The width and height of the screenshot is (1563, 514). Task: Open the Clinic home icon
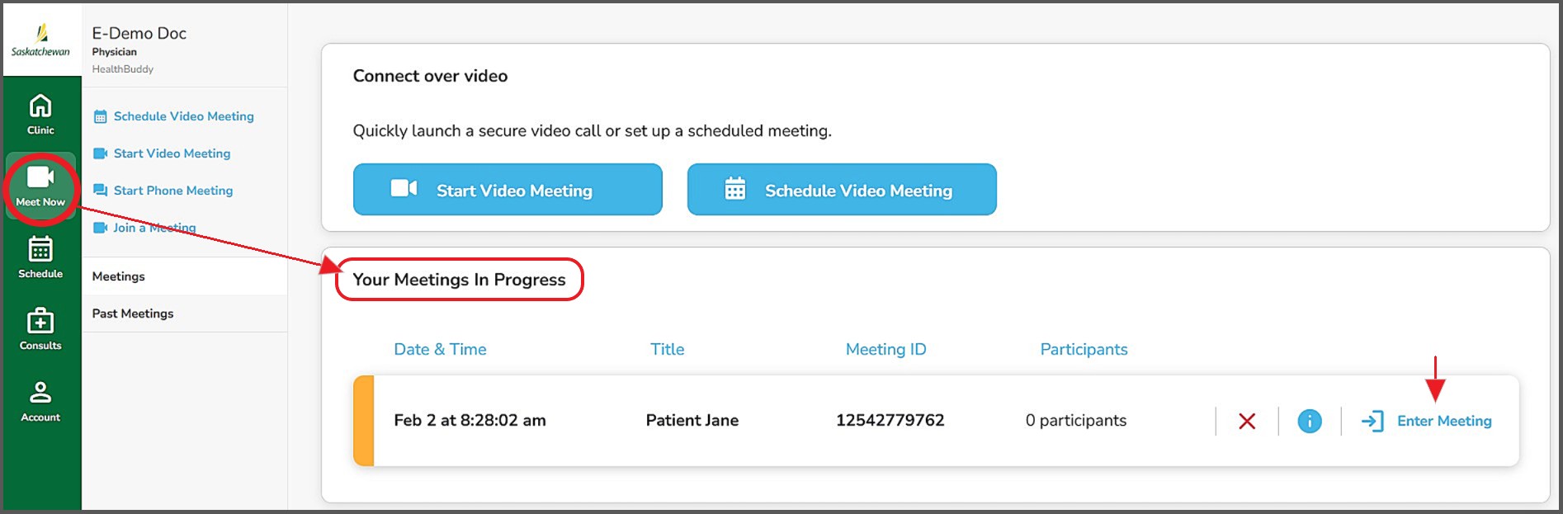click(40, 106)
